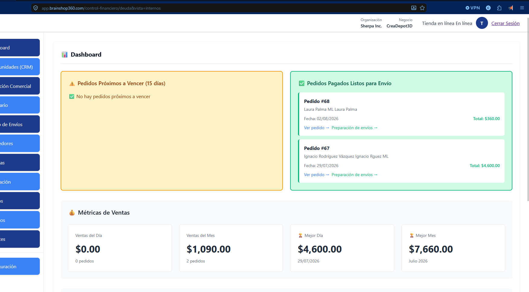
Task: Open the VPN extension
Action: click(473, 8)
